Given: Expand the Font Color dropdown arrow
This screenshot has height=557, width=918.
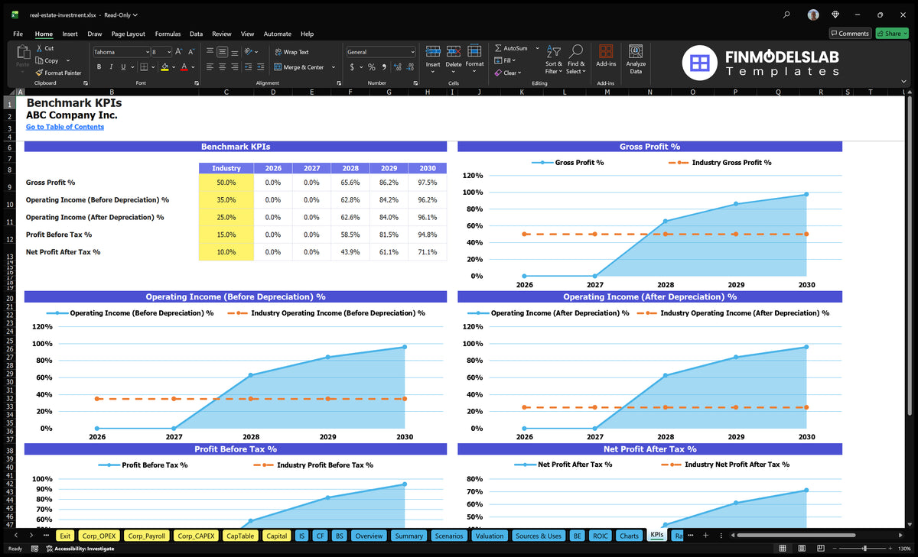Looking at the screenshot, I should (x=194, y=67).
